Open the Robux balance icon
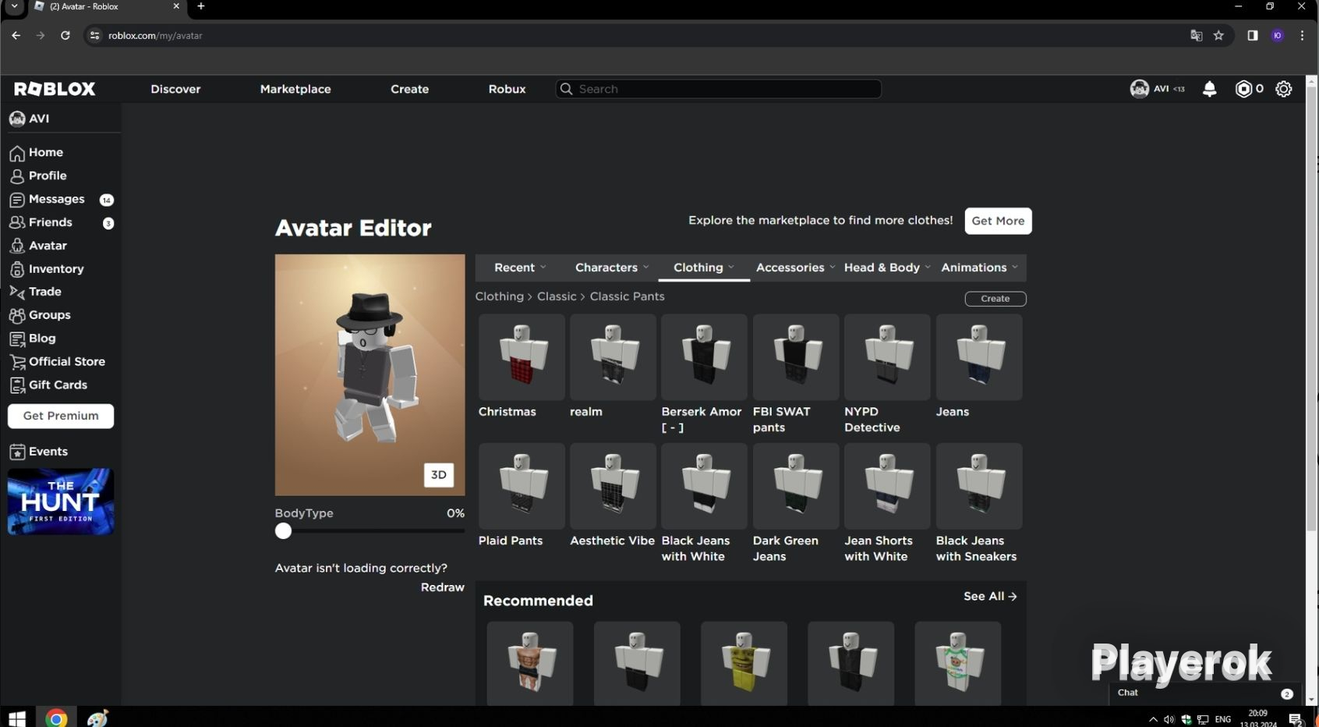 point(1243,89)
